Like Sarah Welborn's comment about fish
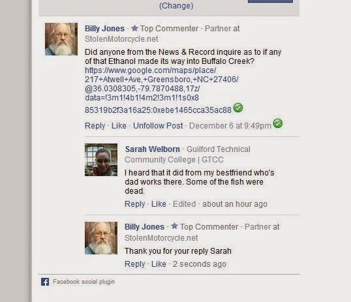The height and width of the screenshot is (302, 351). point(159,204)
